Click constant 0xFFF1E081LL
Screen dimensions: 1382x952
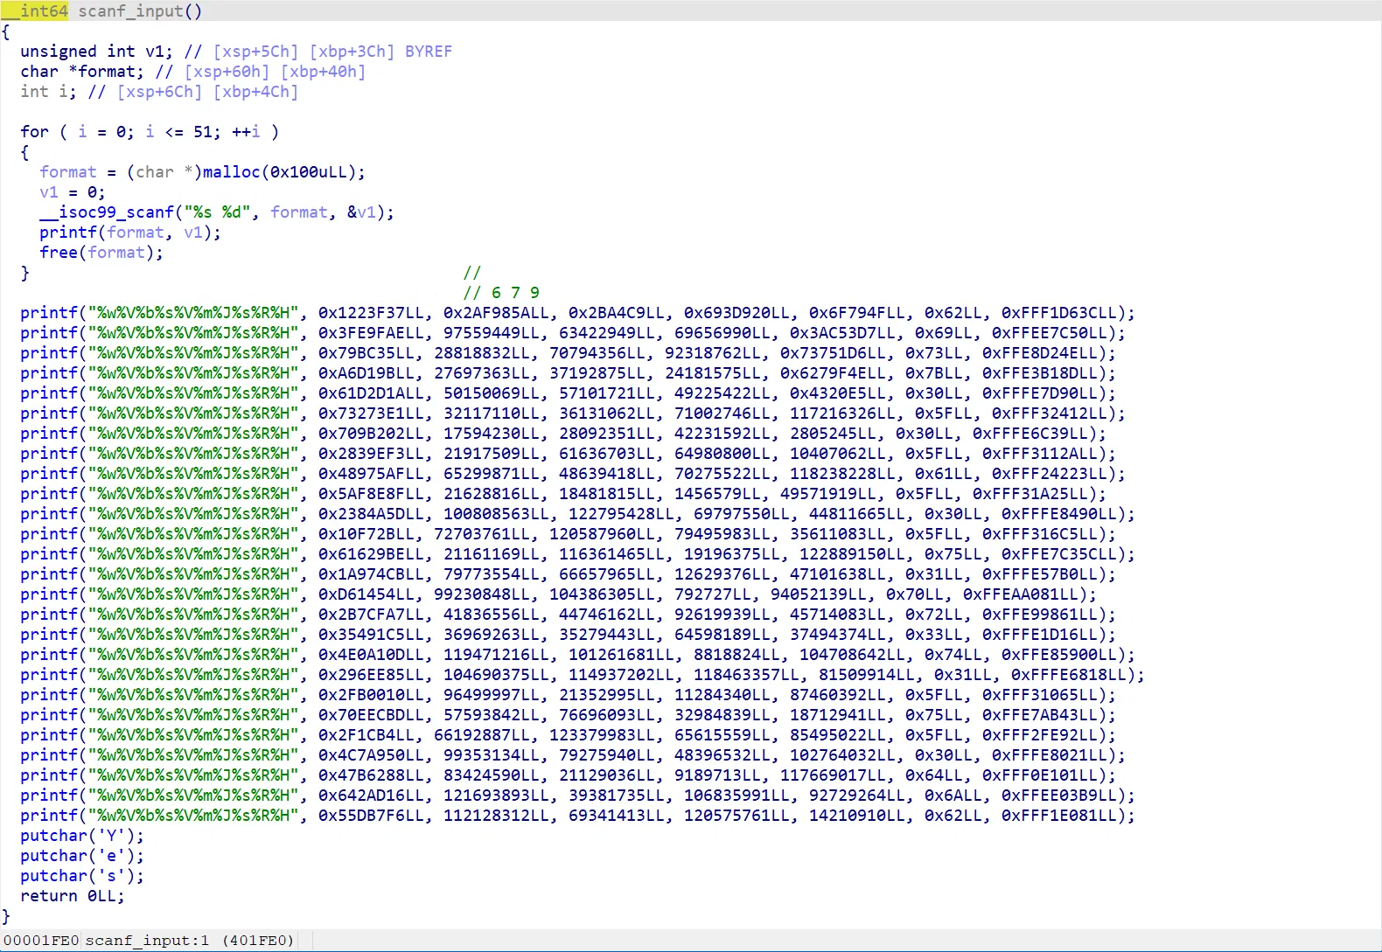[x=1058, y=816]
